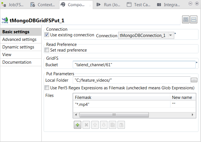The height and width of the screenshot is (142, 201).
Task: Uncheck Use existing connection
Action: coord(47,35)
